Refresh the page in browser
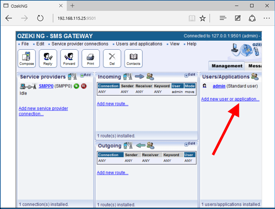The image size is (275, 209). (40, 18)
